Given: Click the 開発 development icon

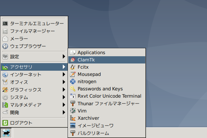Looking at the screenshot, I should pos(5,112).
